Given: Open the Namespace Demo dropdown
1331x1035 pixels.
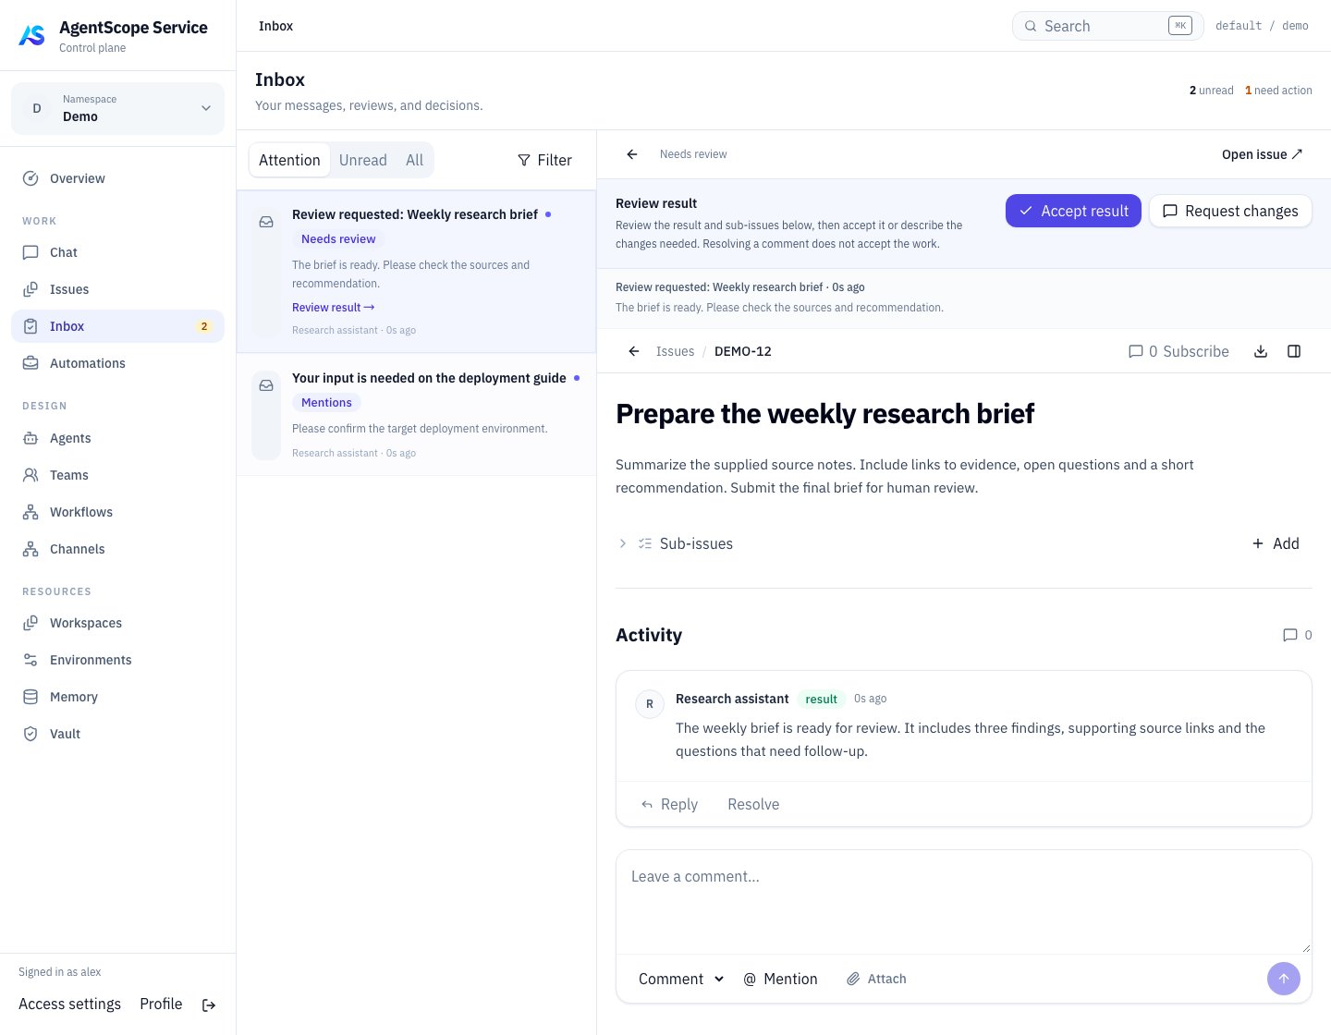Looking at the screenshot, I should tap(117, 108).
